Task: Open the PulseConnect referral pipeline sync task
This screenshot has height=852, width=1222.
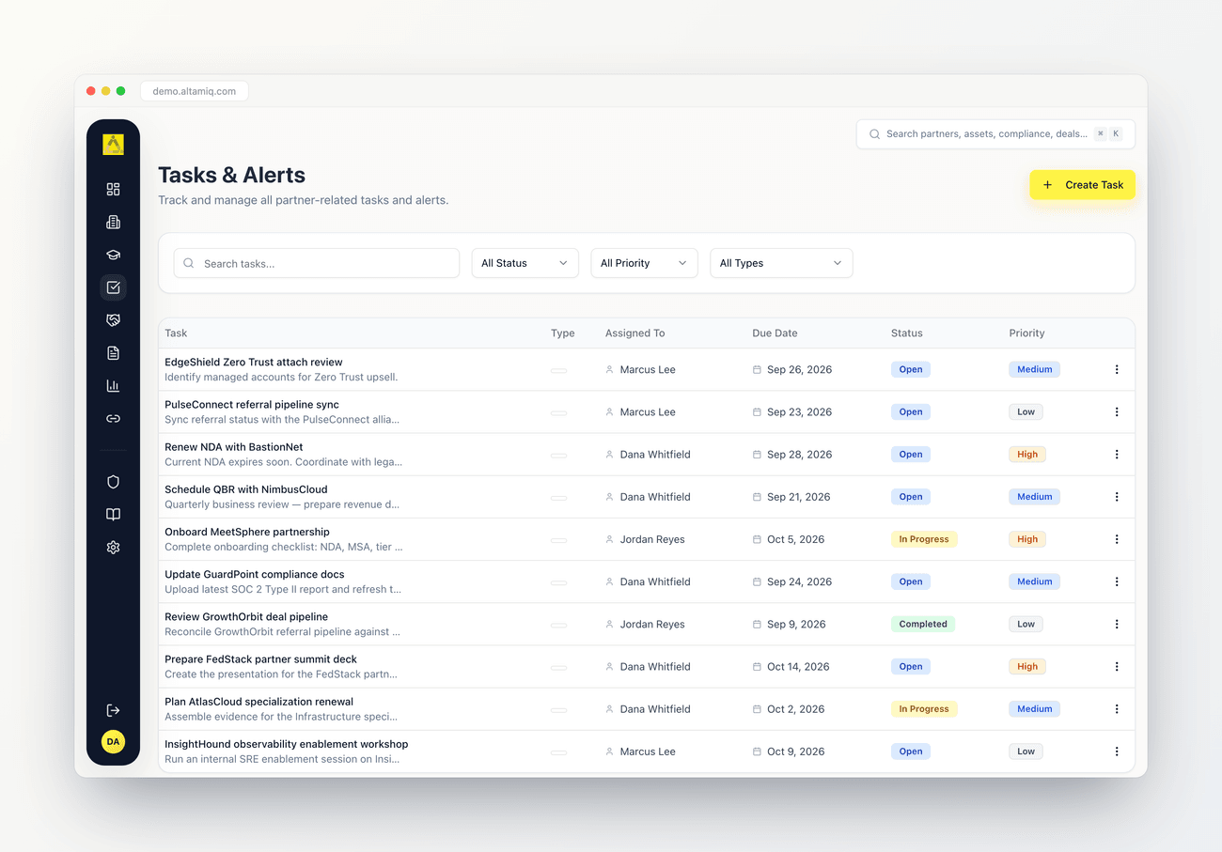Action: coord(252,404)
